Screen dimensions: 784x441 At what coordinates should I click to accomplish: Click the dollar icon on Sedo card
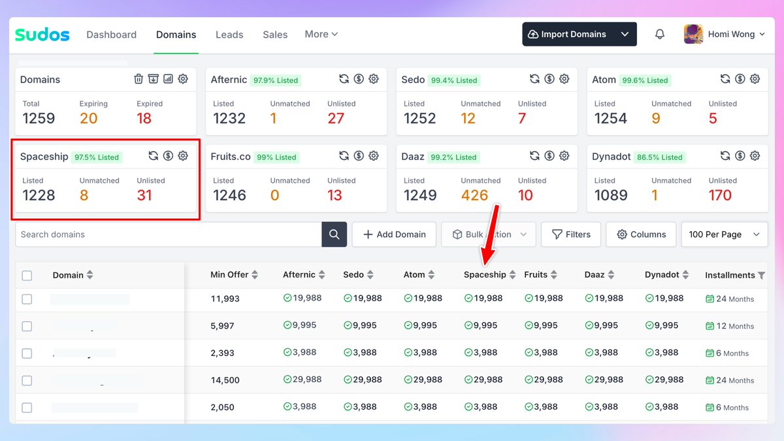click(549, 79)
